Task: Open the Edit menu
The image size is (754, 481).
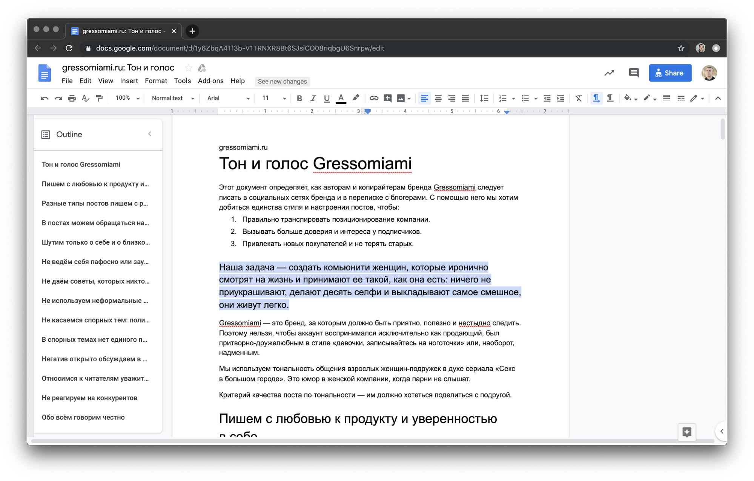Action: pyautogui.click(x=85, y=81)
